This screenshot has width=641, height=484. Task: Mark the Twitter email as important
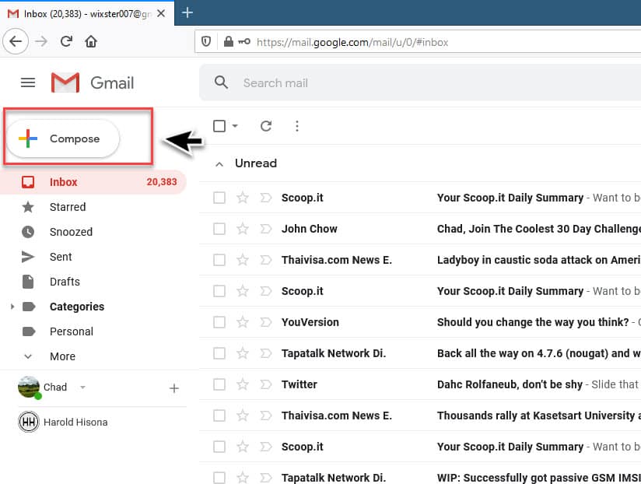[x=266, y=384]
